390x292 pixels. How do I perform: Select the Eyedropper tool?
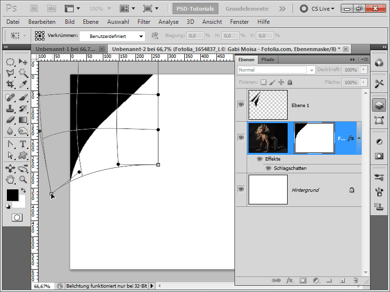tap(23, 84)
